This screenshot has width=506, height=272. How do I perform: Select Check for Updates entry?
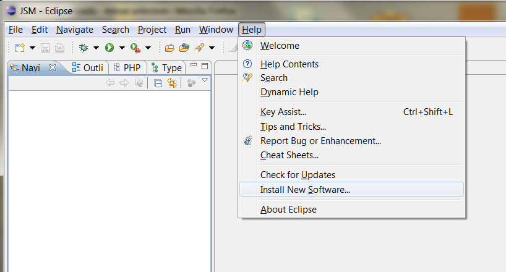click(352, 175)
